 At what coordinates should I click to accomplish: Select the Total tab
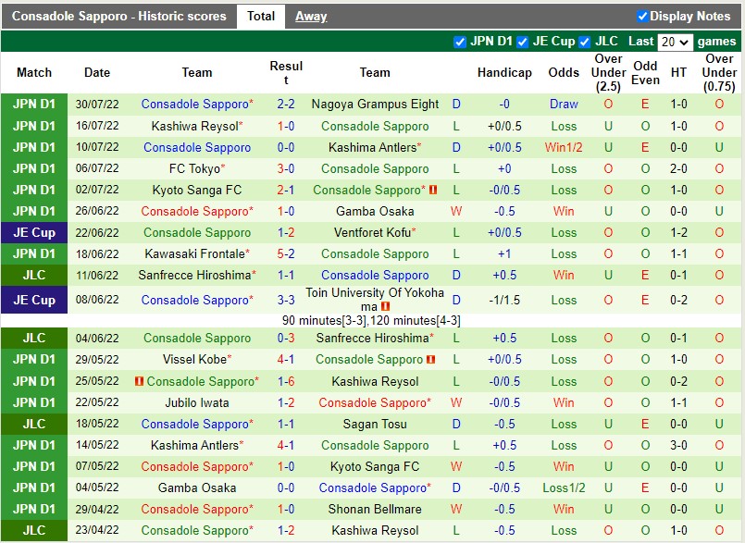coord(260,16)
